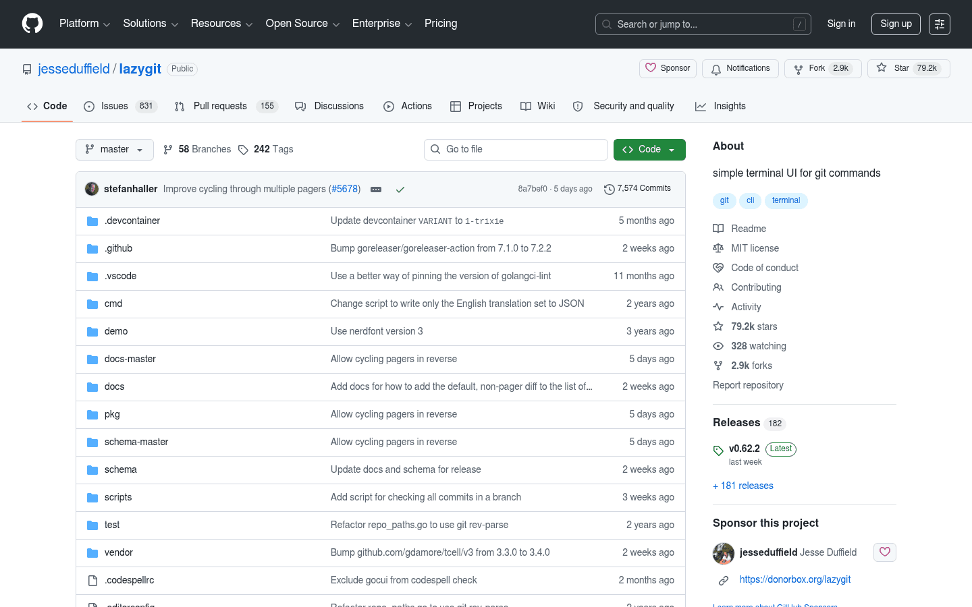The image size is (972, 607).
Task: Expand the Open Source menu
Action: [302, 24]
